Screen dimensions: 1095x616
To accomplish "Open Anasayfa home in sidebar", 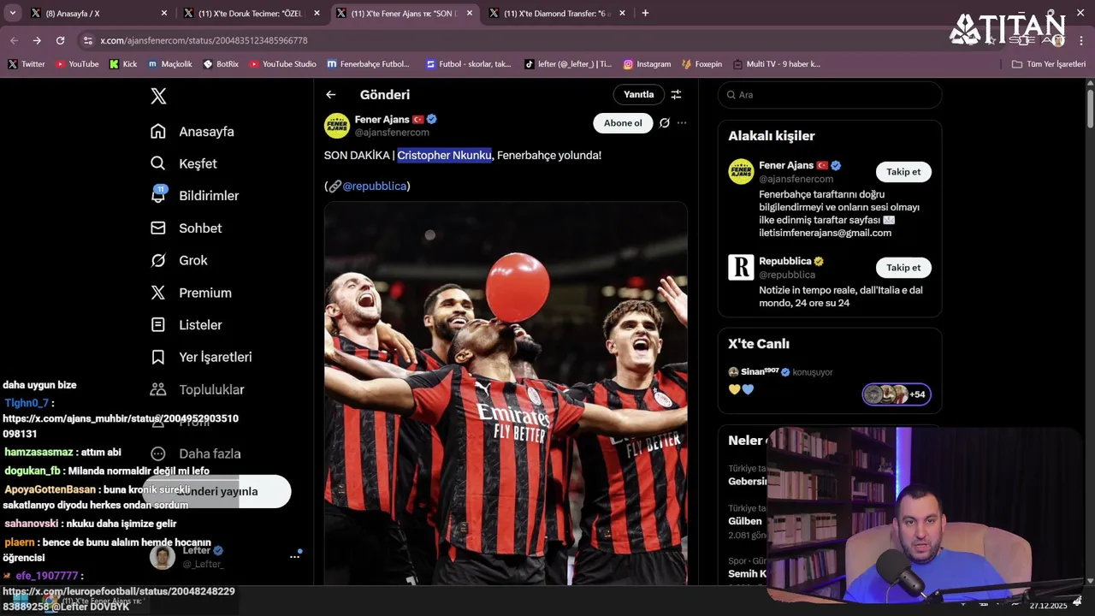I will [192, 132].
